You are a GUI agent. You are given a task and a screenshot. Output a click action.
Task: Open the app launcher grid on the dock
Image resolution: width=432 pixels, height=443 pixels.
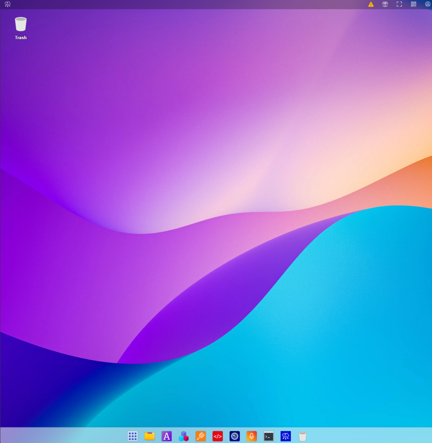pyautogui.click(x=132, y=436)
